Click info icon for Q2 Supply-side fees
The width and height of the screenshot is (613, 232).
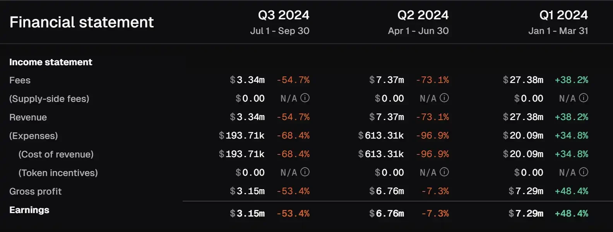pos(444,98)
